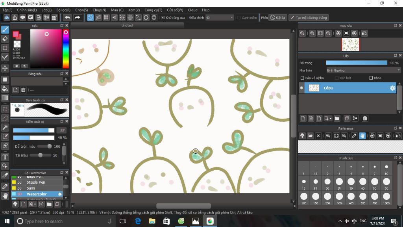Select the Eraser tool

5,39
